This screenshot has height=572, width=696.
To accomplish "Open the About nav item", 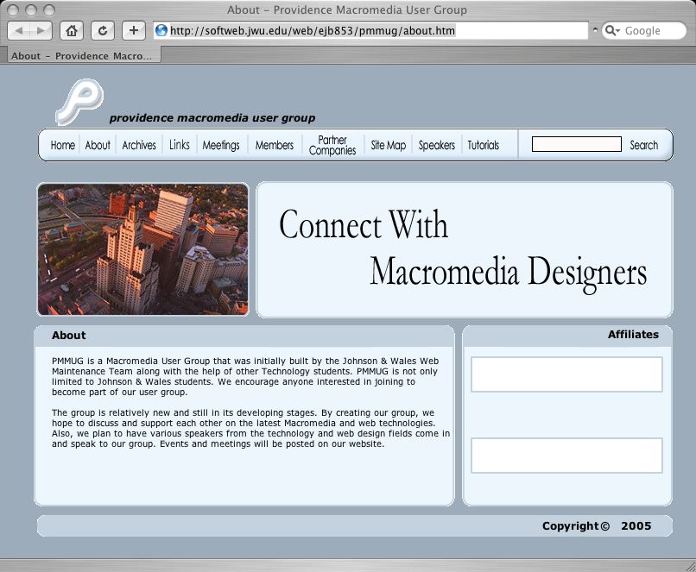I will point(98,145).
